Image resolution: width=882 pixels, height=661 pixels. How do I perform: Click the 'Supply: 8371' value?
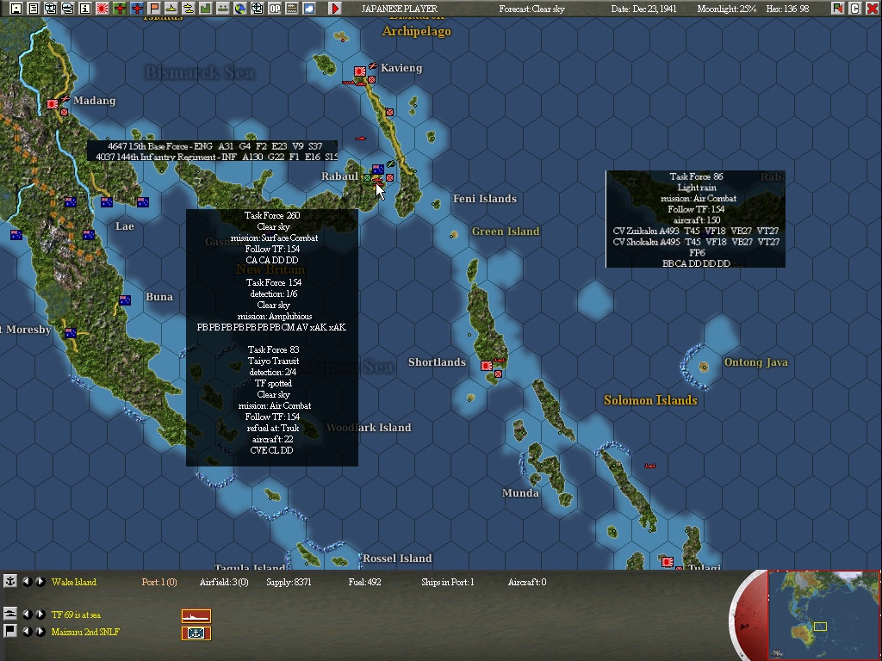tap(289, 582)
